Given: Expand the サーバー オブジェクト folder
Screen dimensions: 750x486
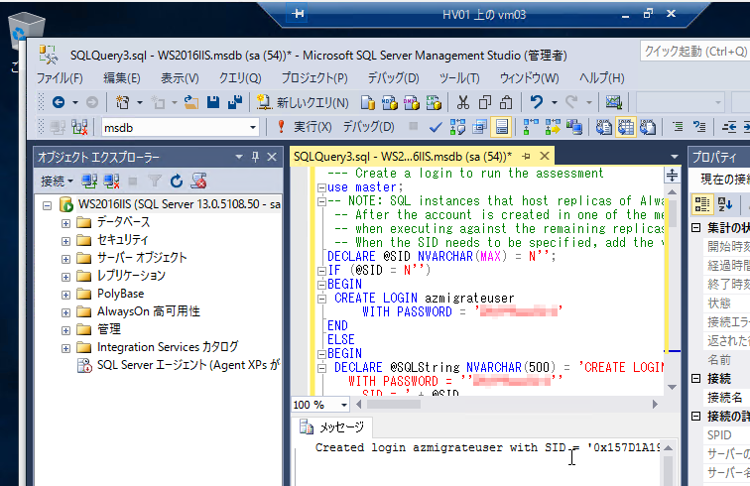Looking at the screenshot, I should click(x=66, y=259).
